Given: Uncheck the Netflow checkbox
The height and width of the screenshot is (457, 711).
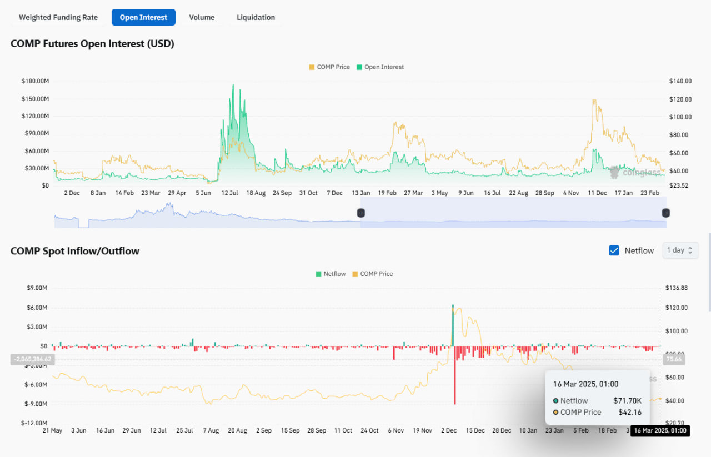Looking at the screenshot, I should click(x=614, y=250).
